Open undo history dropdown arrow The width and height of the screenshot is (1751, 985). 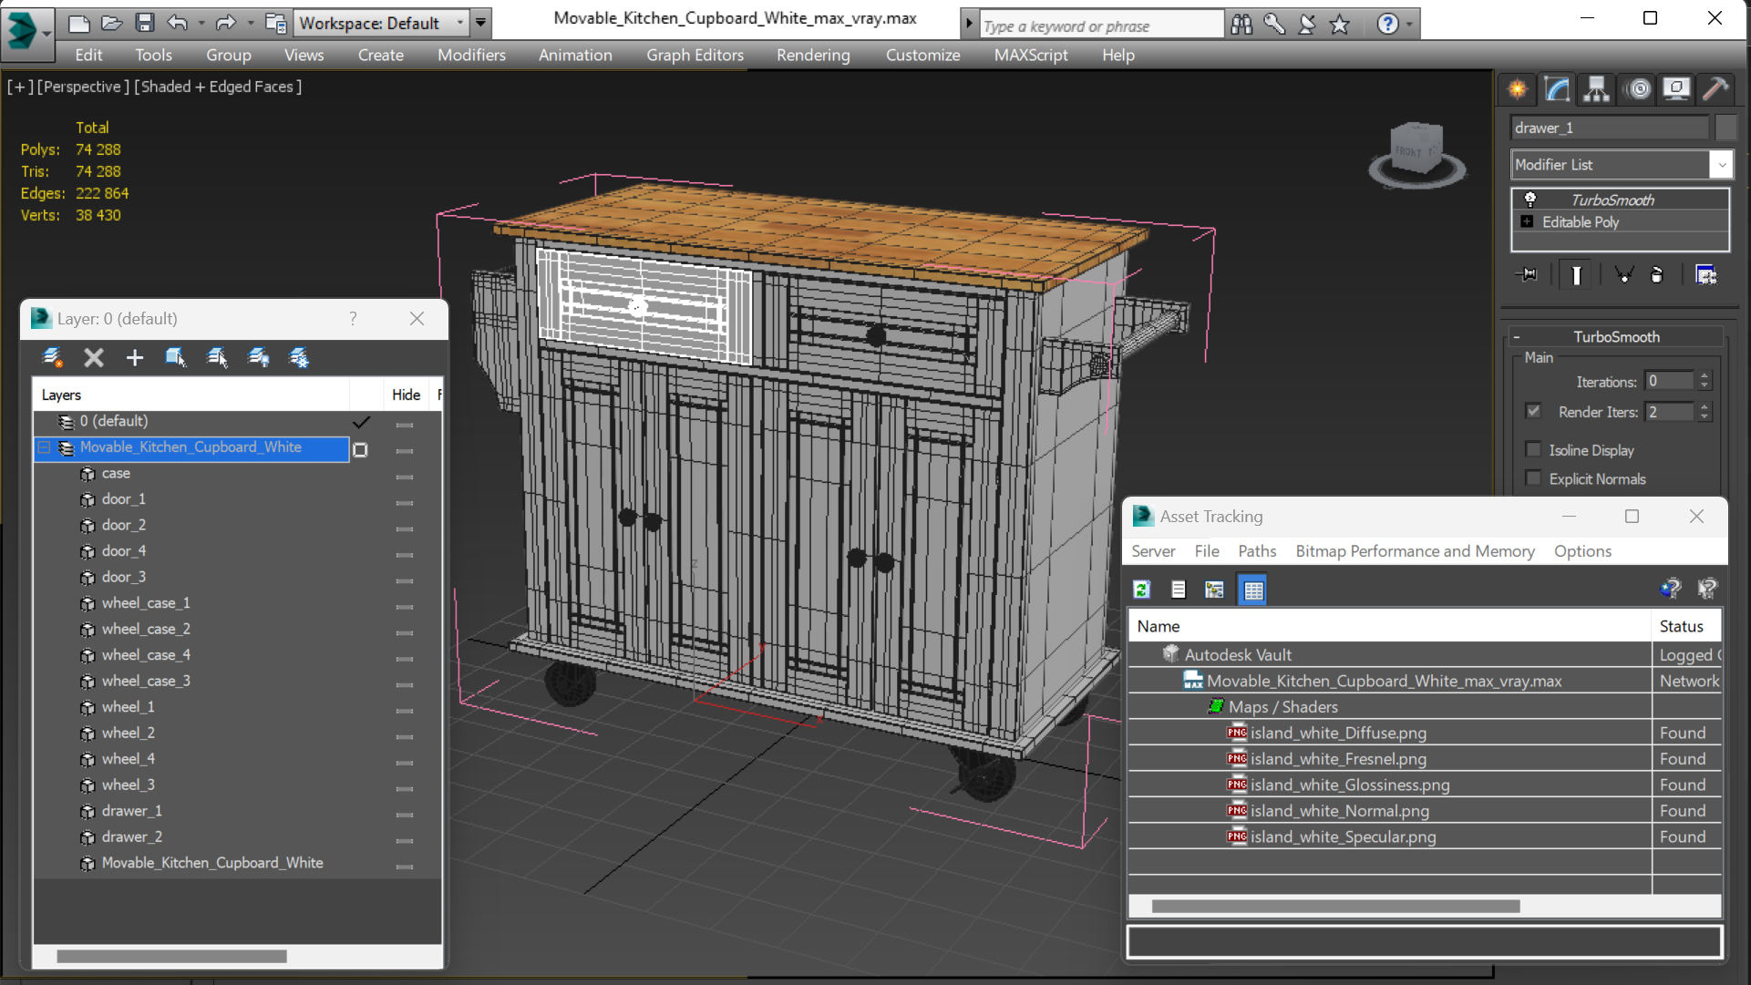click(x=201, y=23)
